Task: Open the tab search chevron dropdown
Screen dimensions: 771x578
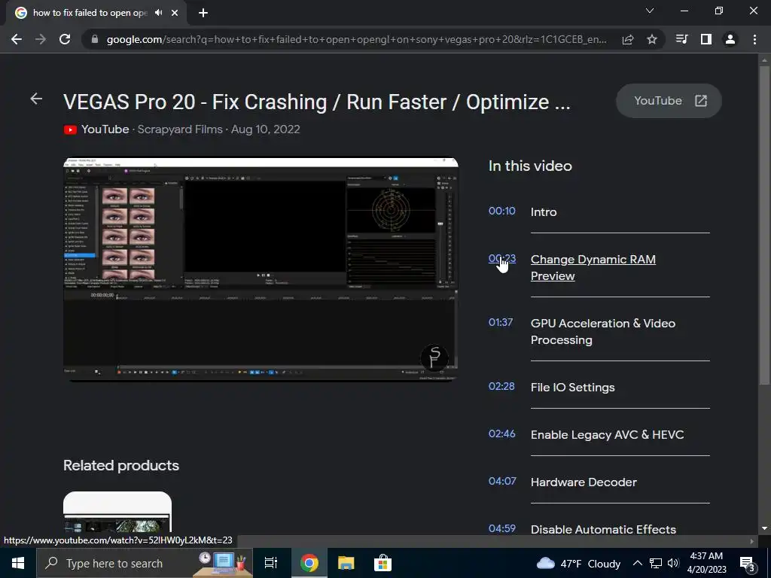Action: [x=650, y=11]
